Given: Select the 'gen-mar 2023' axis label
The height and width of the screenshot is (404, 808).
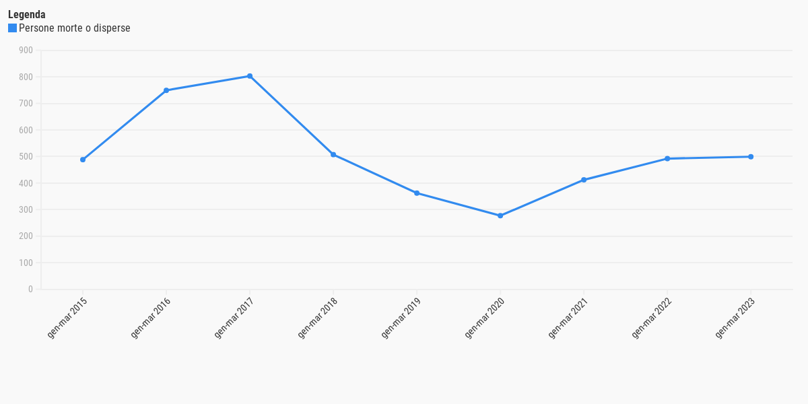Looking at the screenshot, I should [736, 317].
